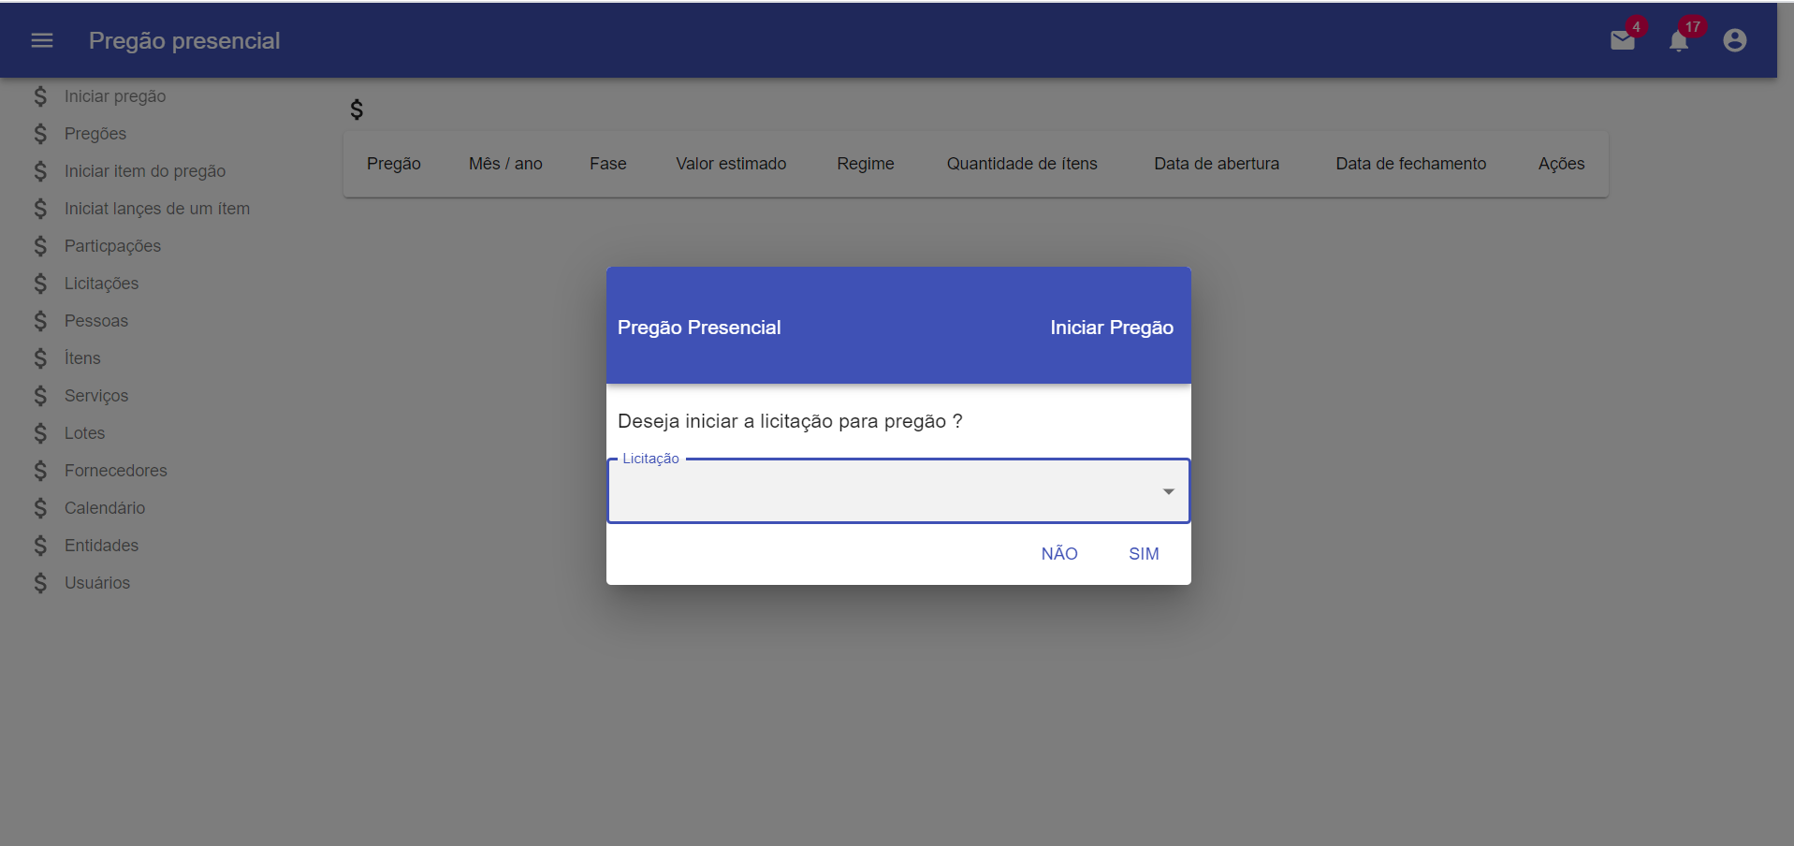Click dollar icon beside Particpações
This screenshot has height=846, width=1794.
click(40, 246)
